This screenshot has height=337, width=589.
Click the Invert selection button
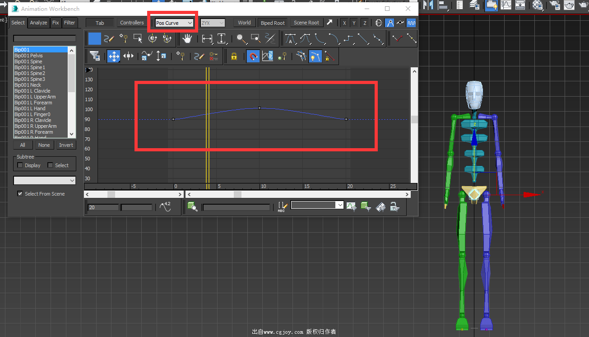click(66, 145)
